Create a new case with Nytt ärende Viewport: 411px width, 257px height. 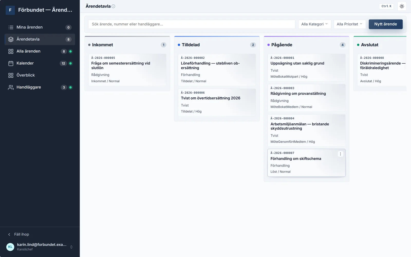[x=386, y=24]
